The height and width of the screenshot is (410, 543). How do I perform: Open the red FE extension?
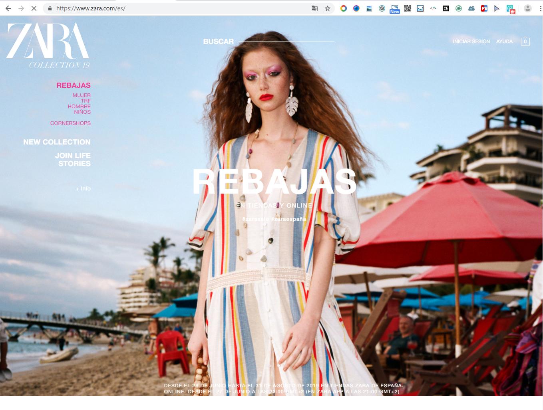point(484,8)
